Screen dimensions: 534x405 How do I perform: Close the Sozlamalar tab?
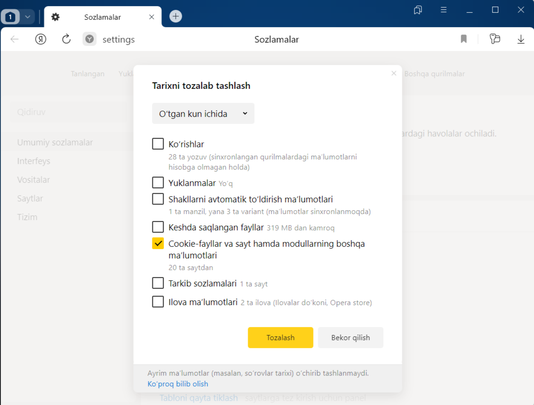[151, 17]
